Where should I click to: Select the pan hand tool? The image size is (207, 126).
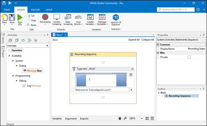(x=120, y=118)
